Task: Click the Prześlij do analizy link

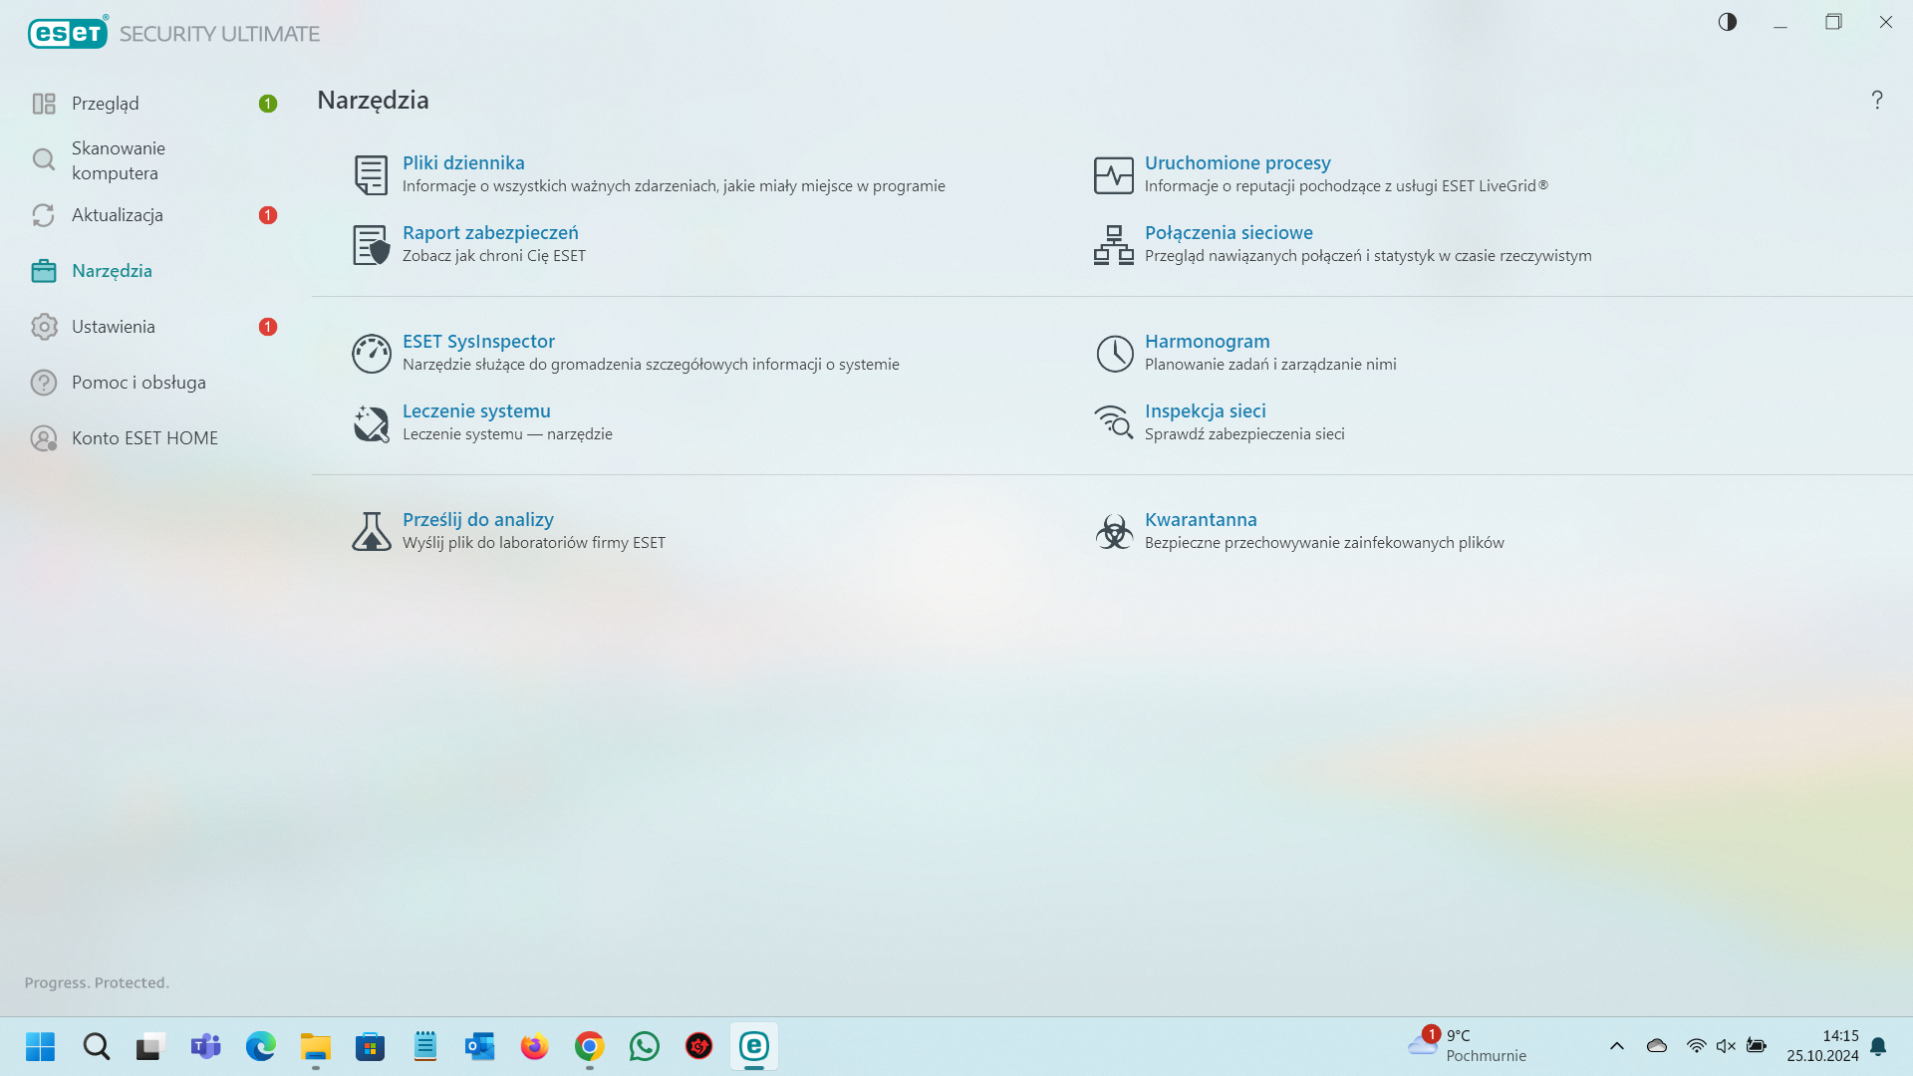Action: click(x=478, y=519)
